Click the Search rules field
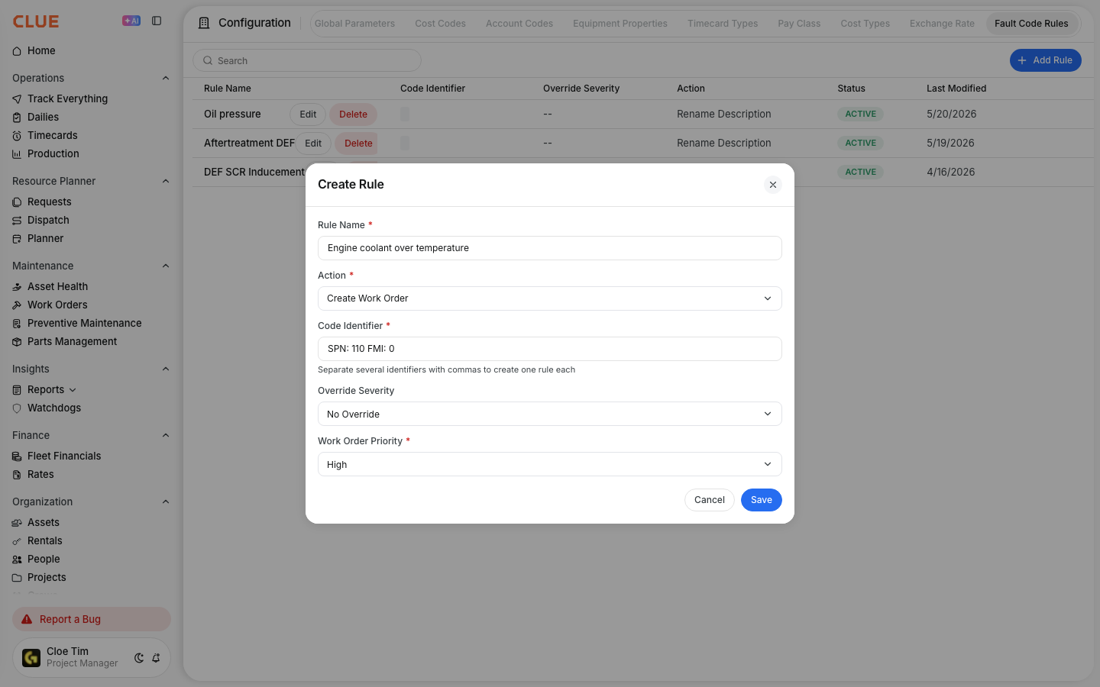The width and height of the screenshot is (1100, 687). (x=307, y=60)
